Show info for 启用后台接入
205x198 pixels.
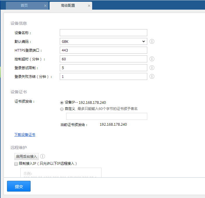tap(43, 156)
